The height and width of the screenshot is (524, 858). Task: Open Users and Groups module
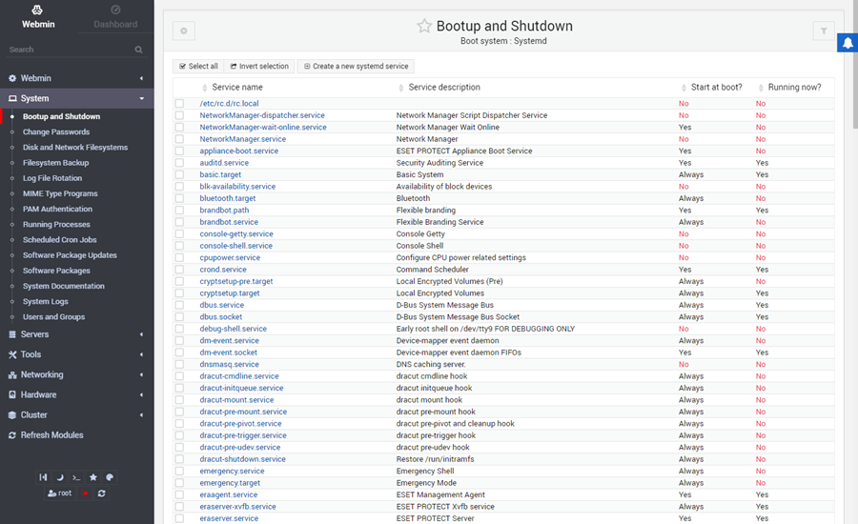53,316
